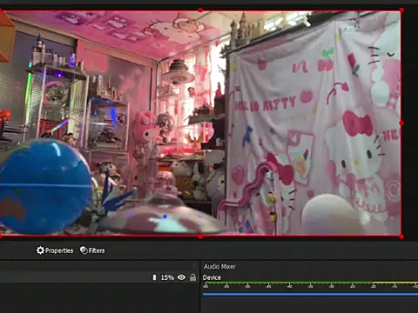418x313 pixels.
Task: Open the Filters dialog for the source
Action: [92, 250]
